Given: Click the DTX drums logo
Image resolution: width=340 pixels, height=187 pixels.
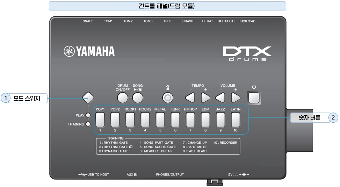Looking at the screenshot, I should click(x=247, y=53).
